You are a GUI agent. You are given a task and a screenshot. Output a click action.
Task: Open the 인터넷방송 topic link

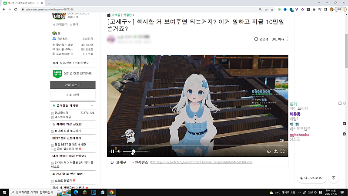coord(82,63)
